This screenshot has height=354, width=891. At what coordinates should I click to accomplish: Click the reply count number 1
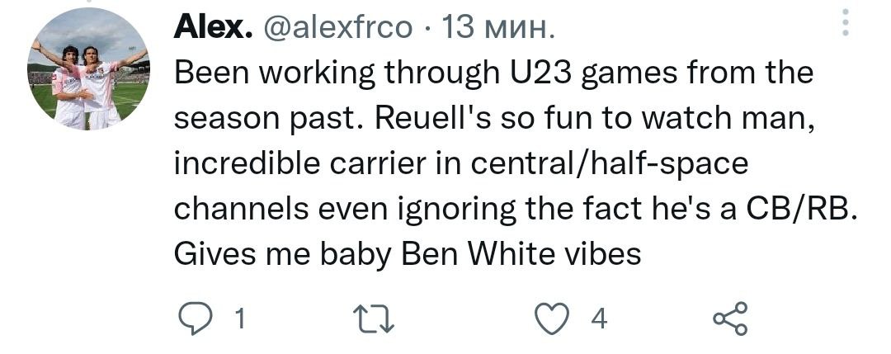pyautogui.click(x=239, y=319)
